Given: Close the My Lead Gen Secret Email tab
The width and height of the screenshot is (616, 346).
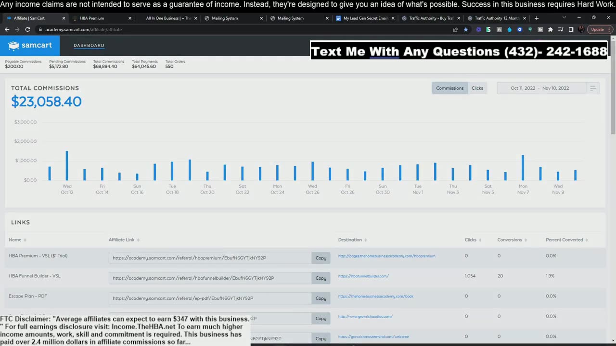Looking at the screenshot, I should point(393,18).
